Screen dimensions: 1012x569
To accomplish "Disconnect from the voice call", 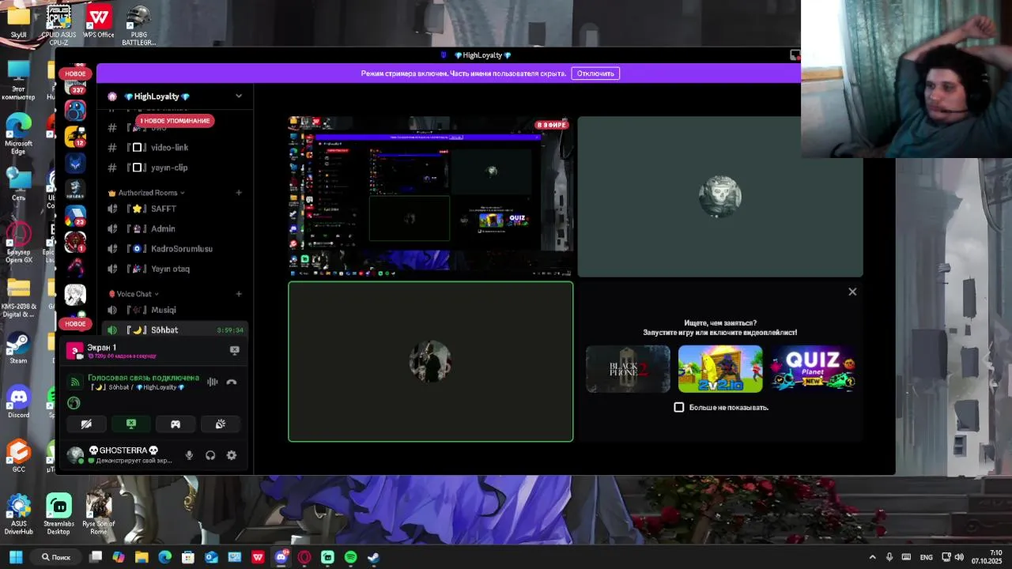I will pyautogui.click(x=232, y=382).
